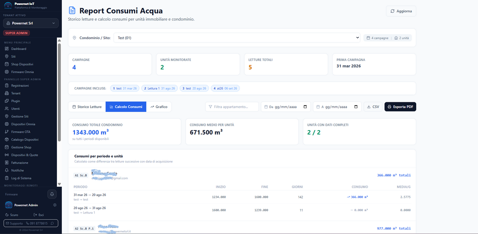Image resolution: width=478 pixels, height=234 pixels.
Task: Click the notification bell icon near Firmware
Action: (x=52, y=194)
